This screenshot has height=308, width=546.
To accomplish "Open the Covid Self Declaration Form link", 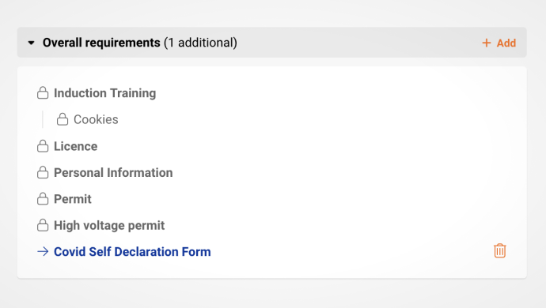I will coord(132,252).
